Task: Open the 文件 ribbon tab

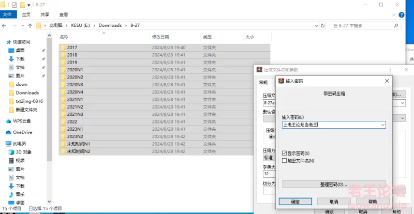Action: point(7,15)
